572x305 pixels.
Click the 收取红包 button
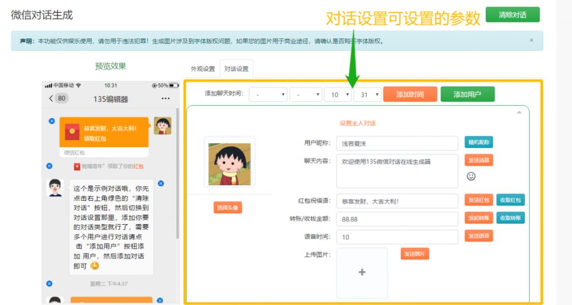511,200
